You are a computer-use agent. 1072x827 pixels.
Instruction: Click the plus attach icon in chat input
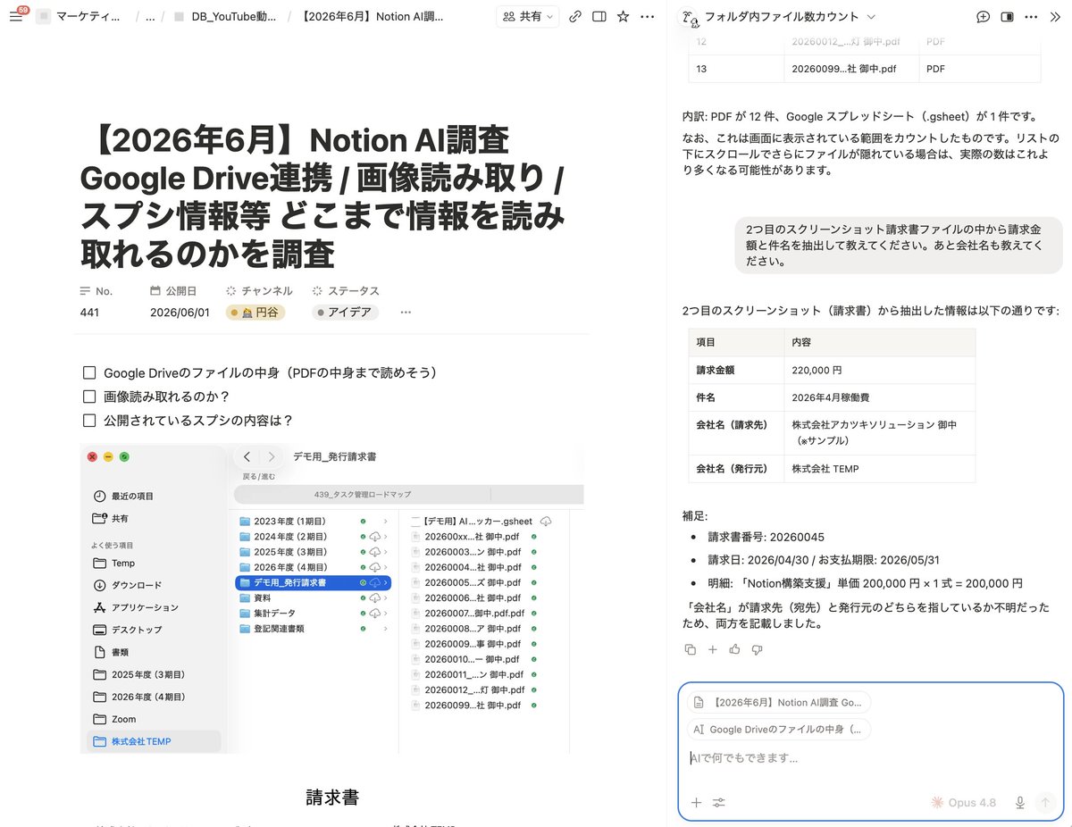click(696, 802)
